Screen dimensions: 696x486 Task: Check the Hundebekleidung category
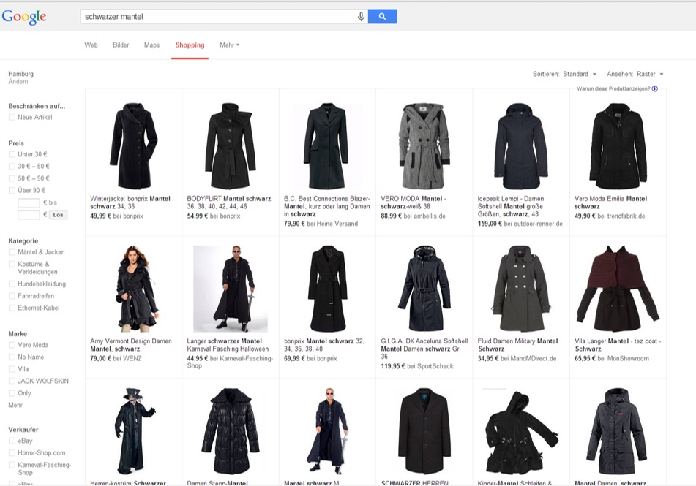click(x=12, y=284)
